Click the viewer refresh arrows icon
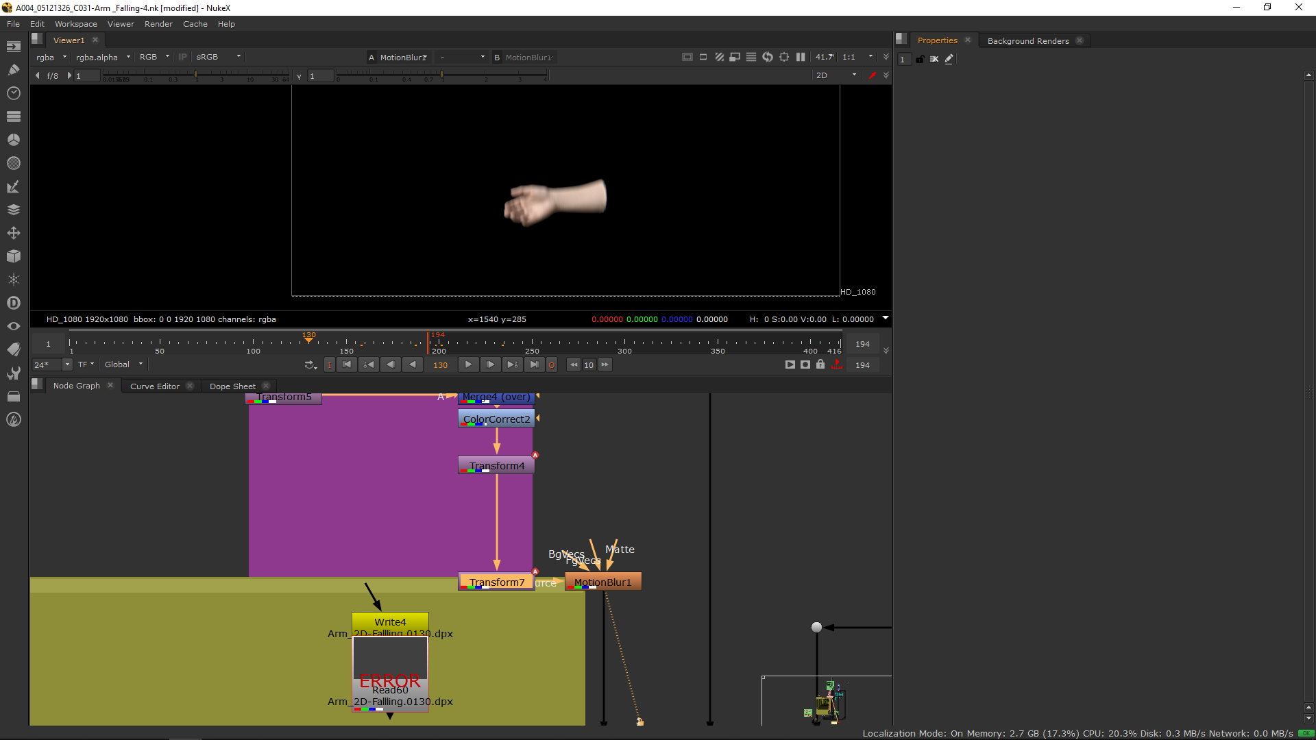This screenshot has width=1316, height=740. tap(768, 58)
